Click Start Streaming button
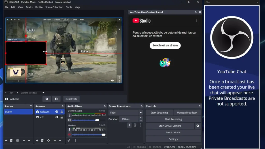265x149 pixels. [159, 113]
